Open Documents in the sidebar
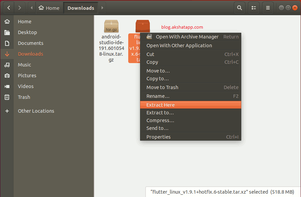301x197 pixels. coord(30,43)
